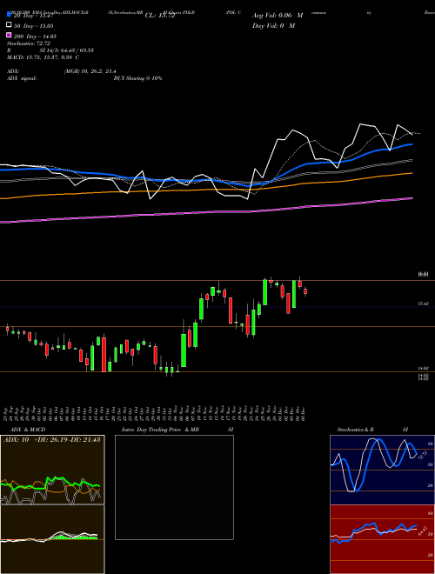Click the 'CL: 15.72' closing price
This screenshot has height=574, width=435.
click(x=160, y=16)
